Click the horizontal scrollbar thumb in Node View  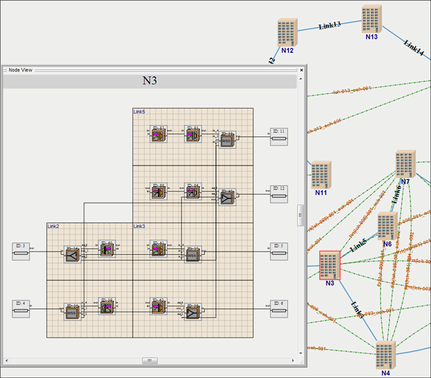click(x=150, y=361)
